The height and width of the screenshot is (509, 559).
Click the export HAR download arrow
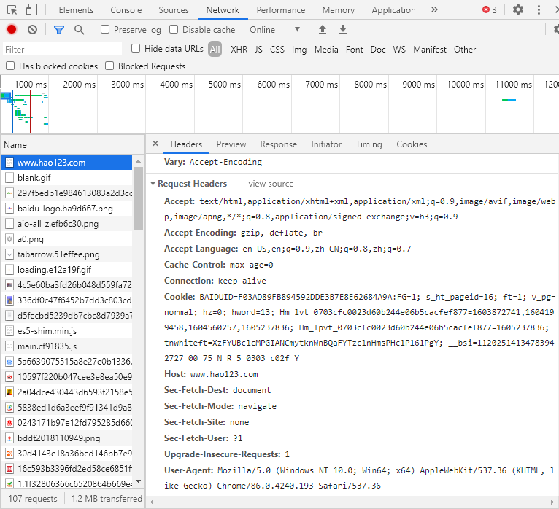(x=343, y=29)
